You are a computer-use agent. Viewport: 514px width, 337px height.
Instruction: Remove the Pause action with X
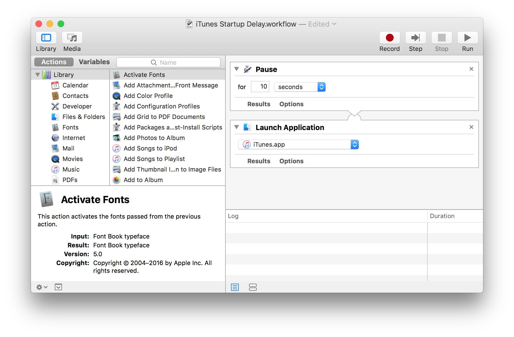pos(471,69)
